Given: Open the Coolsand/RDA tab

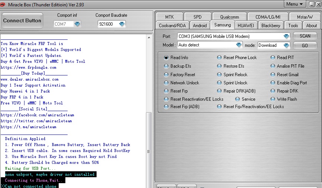Looking at the screenshot, I should (x=172, y=26).
